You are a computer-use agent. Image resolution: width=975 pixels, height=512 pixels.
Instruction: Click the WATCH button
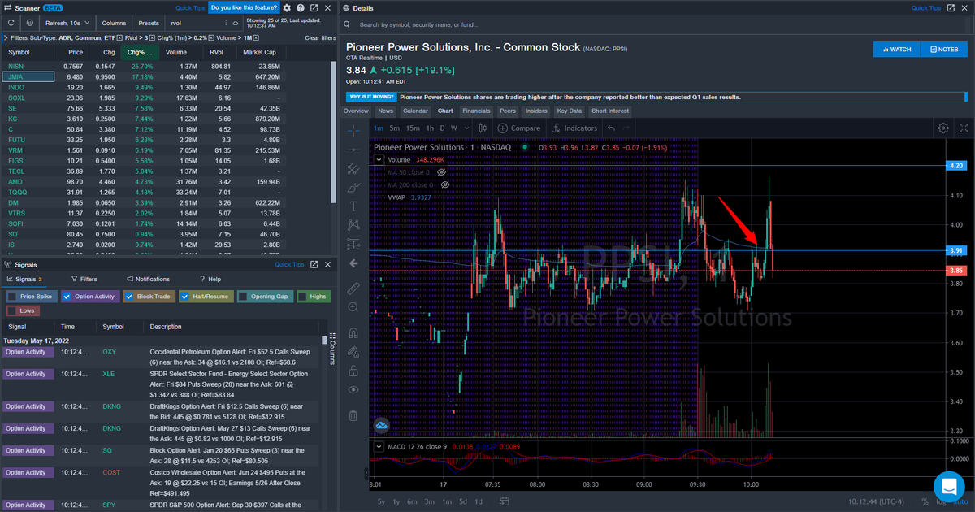(896, 50)
